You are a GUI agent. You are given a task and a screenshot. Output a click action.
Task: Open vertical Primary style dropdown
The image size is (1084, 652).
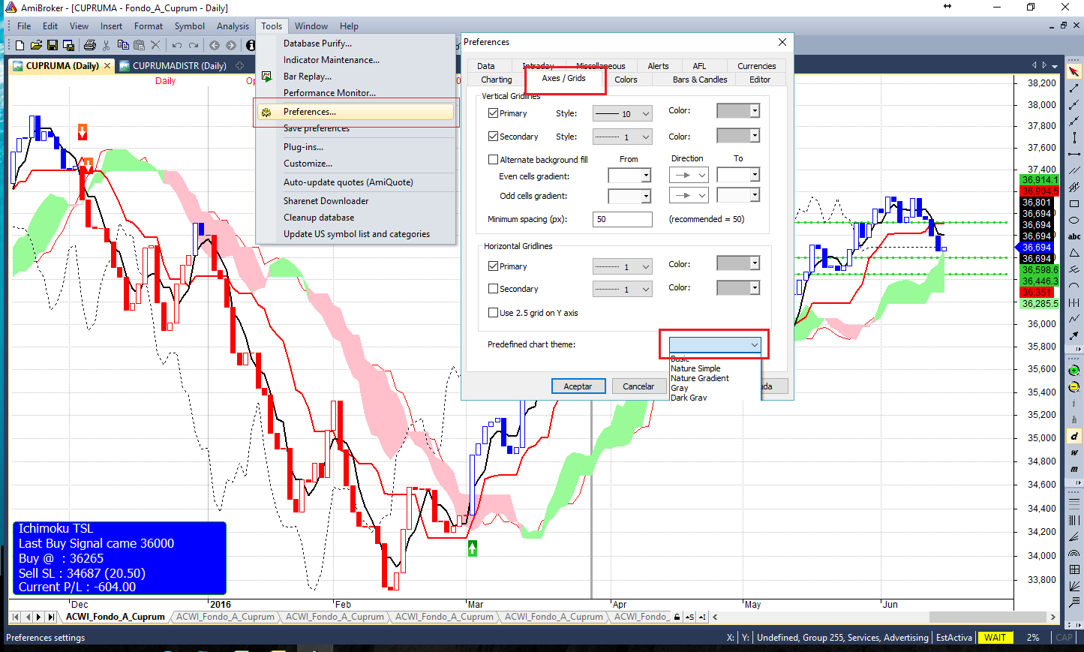coord(622,114)
